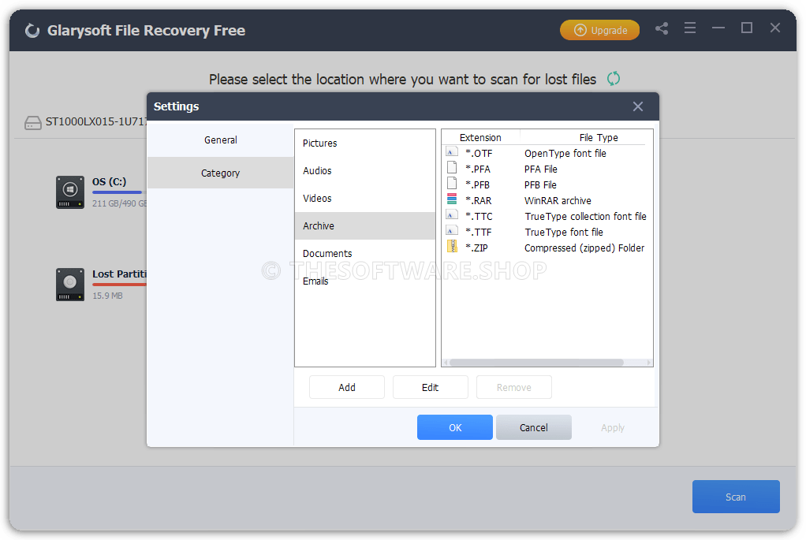The width and height of the screenshot is (806, 540).
Task: Click 'OpenType font file' type text
Action: (565, 153)
